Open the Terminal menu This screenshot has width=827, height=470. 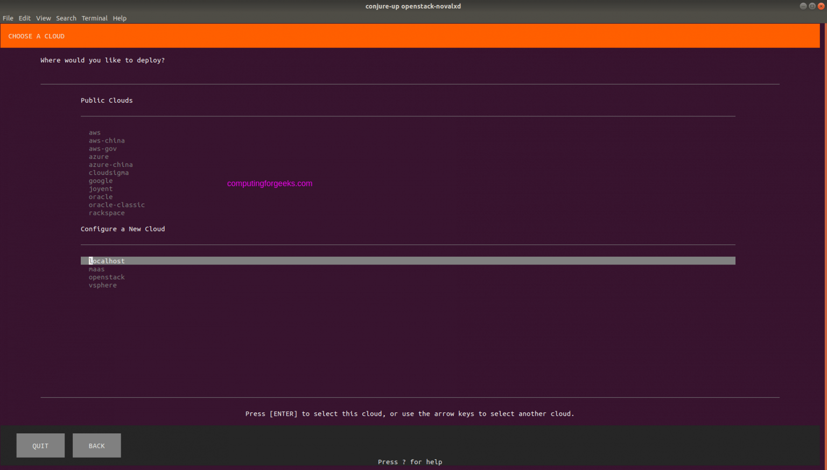[x=95, y=18]
